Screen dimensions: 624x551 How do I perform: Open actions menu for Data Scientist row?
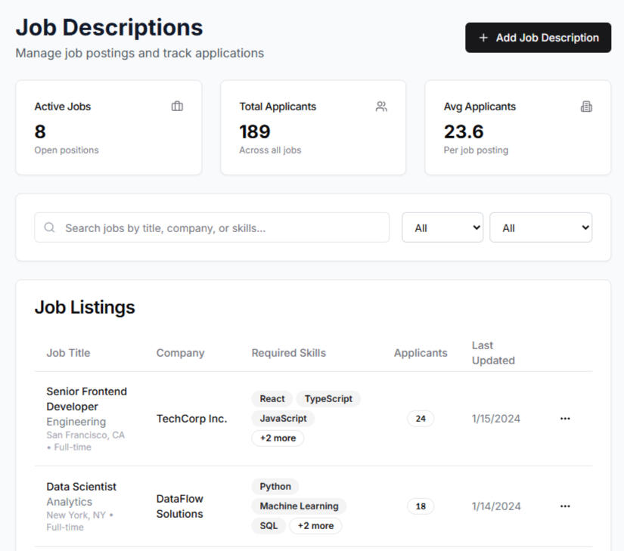pos(565,506)
